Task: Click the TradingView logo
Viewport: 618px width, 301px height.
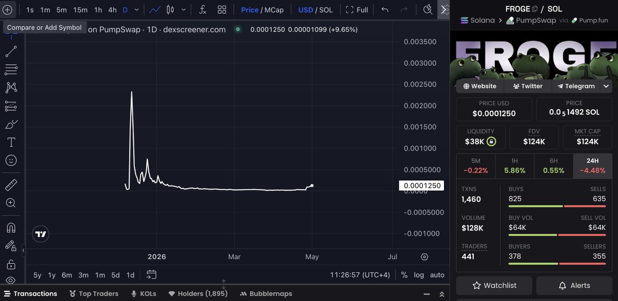Action: pyautogui.click(x=41, y=235)
